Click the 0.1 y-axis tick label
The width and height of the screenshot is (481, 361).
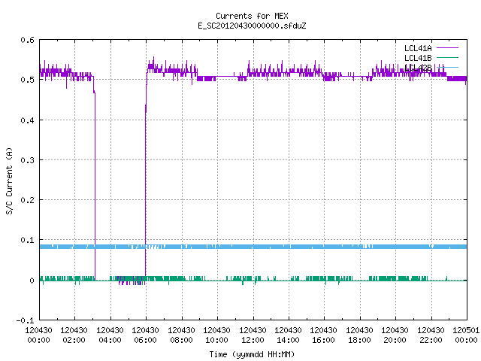(27, 240)
